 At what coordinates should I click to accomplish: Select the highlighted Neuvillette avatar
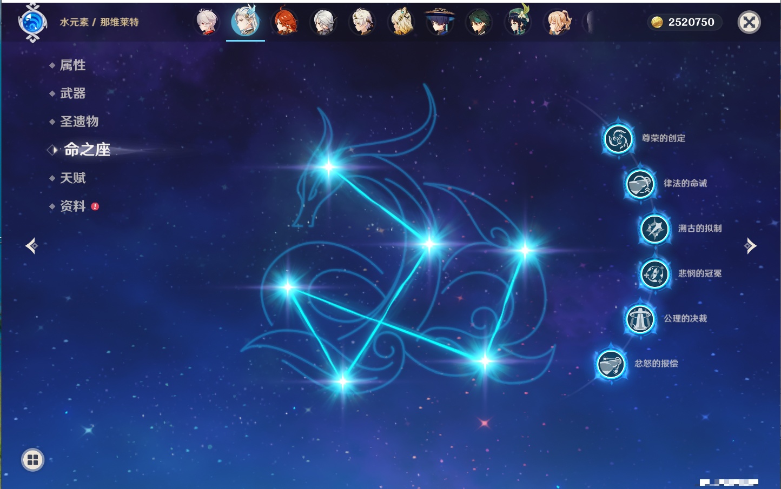coord(246,22)
